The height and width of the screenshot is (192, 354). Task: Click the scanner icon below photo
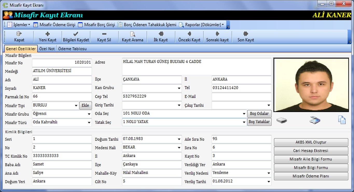coord(315,120)
